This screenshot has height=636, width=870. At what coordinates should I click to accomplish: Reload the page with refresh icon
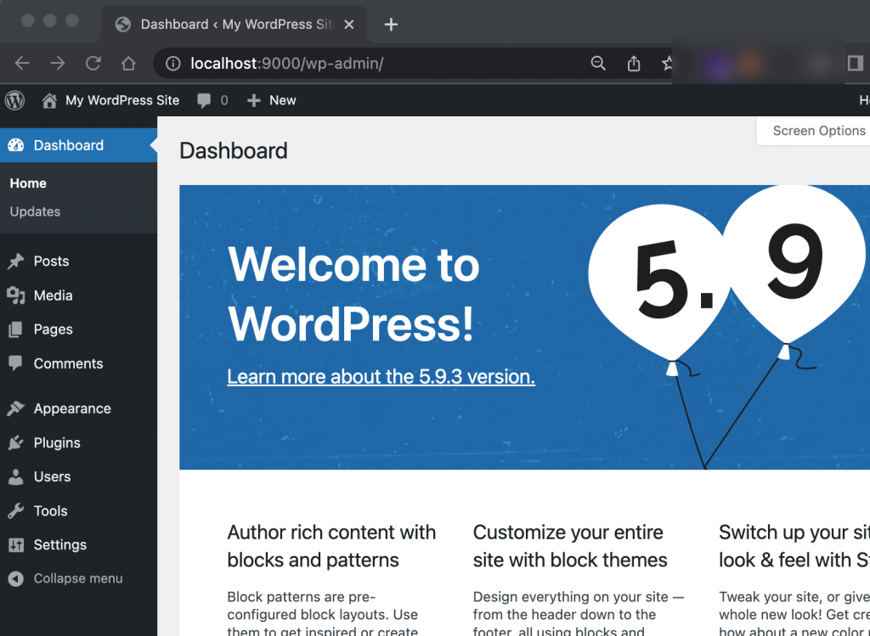click(x=93, y=63)
